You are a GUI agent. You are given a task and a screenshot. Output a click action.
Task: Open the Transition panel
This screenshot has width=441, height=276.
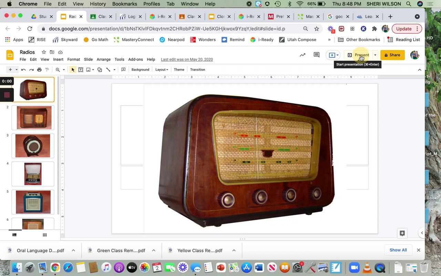pyautogui.click(x=197, y=70)
